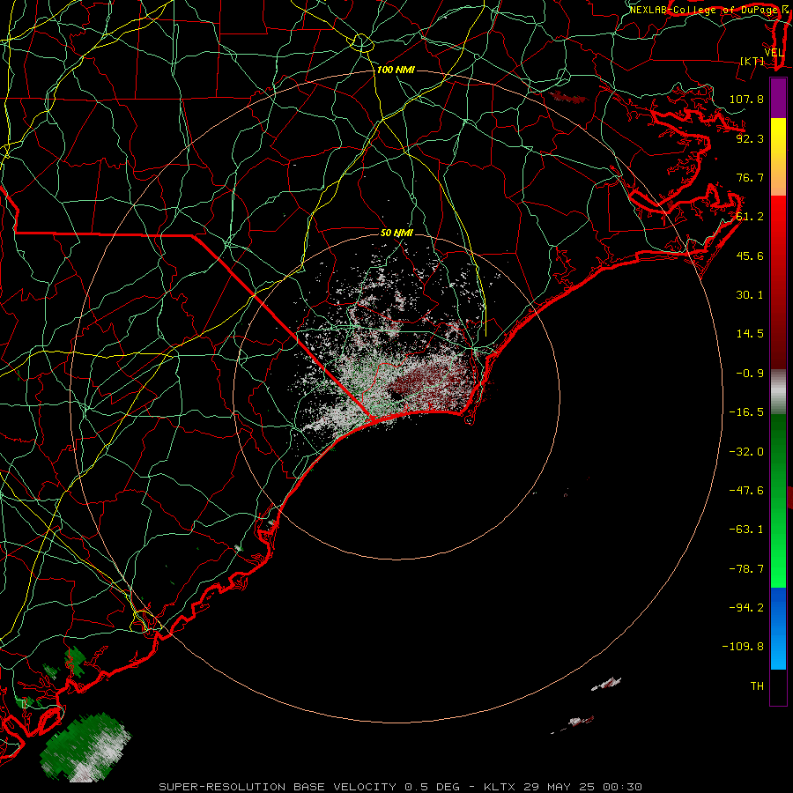Click the 14.5 legend value
The height and width of the screenshot is (793, 793).
tap(750, 334)
